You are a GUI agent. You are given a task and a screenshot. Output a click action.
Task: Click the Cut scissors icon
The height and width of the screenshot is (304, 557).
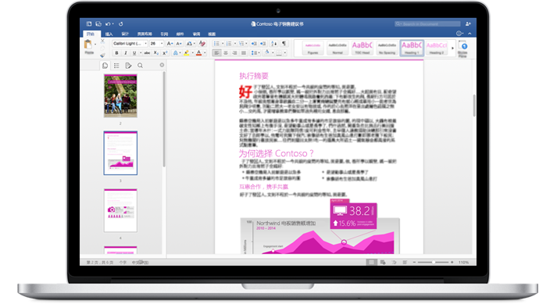102,41
